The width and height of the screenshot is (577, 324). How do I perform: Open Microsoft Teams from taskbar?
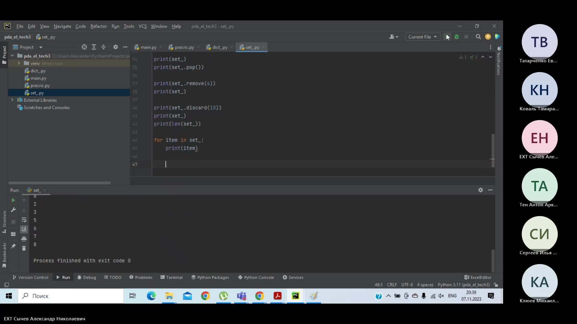click(241, 296)
